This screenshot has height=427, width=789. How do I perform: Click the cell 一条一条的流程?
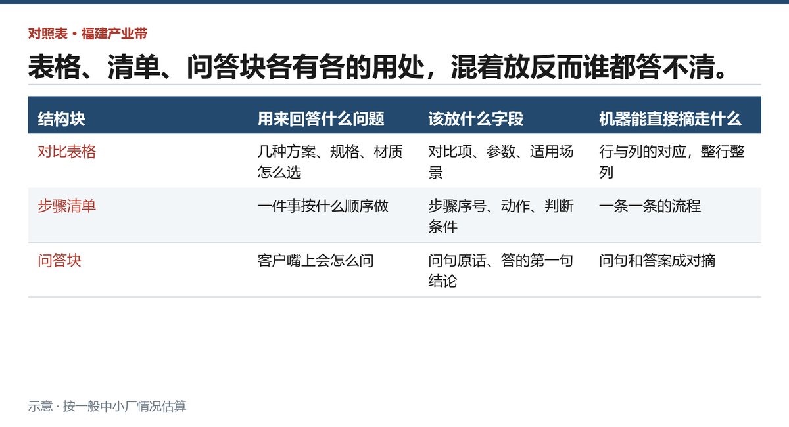point(650,206)
